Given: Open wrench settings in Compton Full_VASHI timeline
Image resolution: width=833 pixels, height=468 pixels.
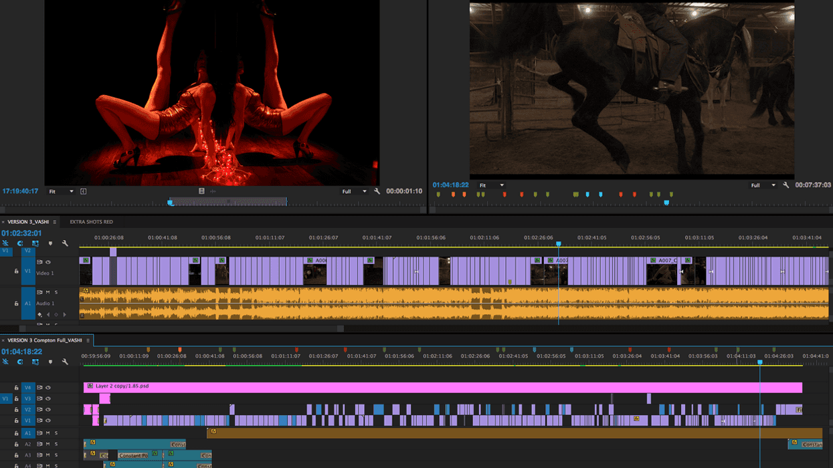Looking at the screenshot, I should click(x=65, y=362).
